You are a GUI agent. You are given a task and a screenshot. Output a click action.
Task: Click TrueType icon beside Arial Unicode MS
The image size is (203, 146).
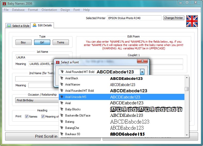pyautogui.click(x=62, y=97)
